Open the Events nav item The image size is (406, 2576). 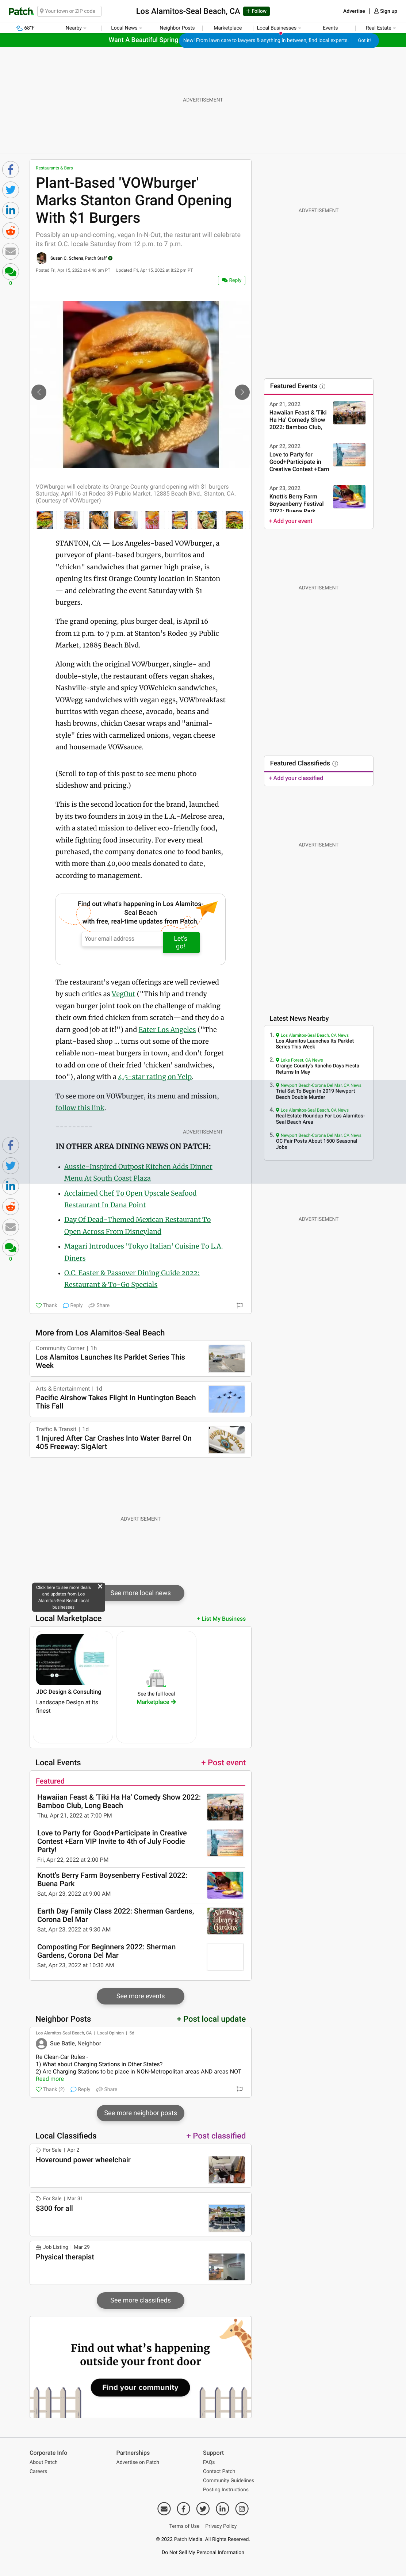pyautogui.click(x=330, y=28)
